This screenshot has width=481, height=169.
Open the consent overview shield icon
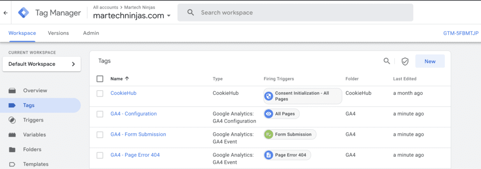point(405,61)
